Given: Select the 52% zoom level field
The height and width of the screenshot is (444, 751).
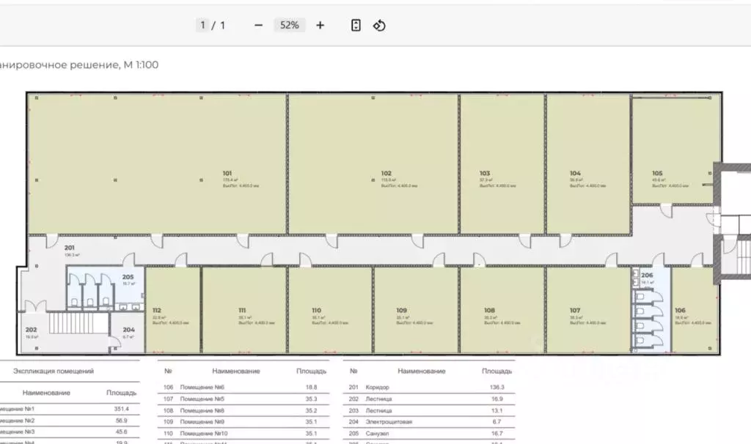Looking at the screenshot, I should pyautogui.click(x=289, y=25).
